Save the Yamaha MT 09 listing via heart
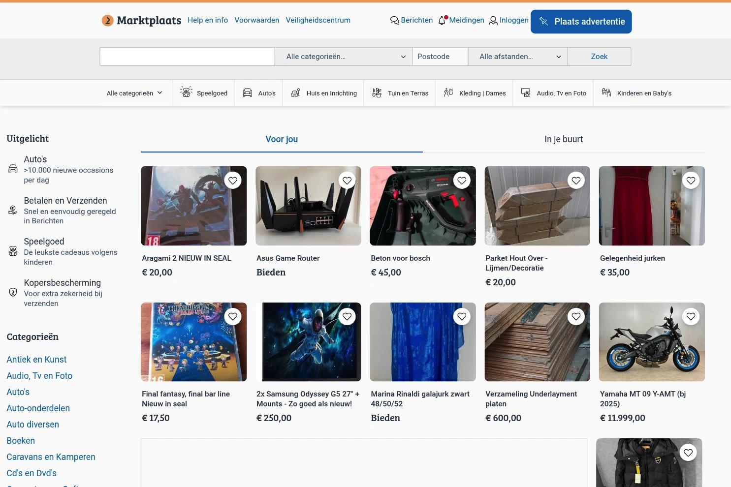 coord(691,316)
